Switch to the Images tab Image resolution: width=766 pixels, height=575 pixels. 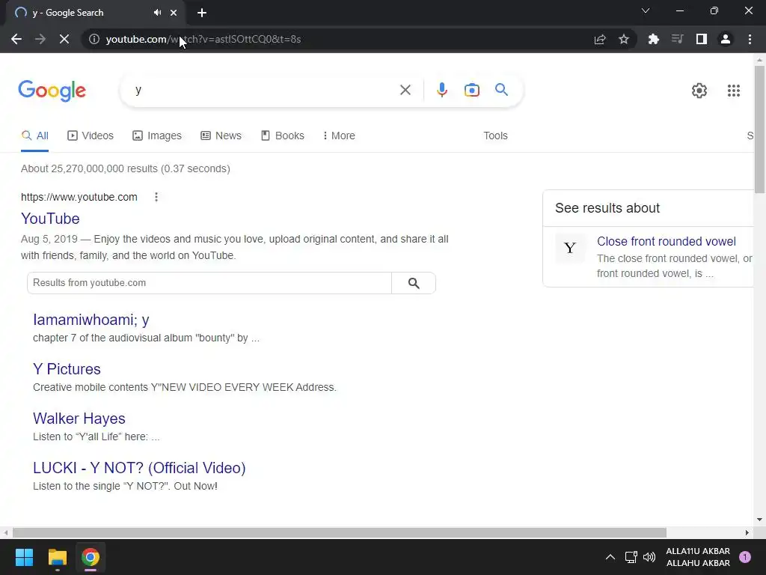point(157,136)
